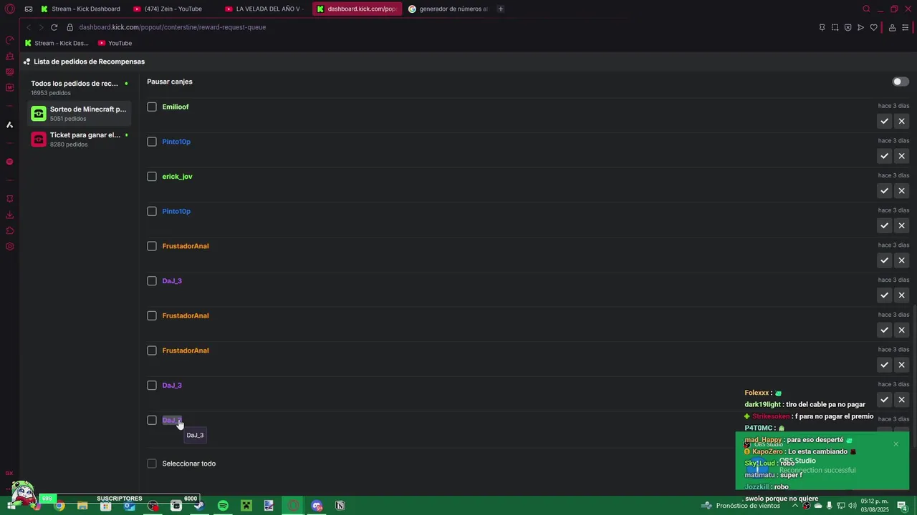Viewport: 917px width, 515px height.
Task: Dismiss the OBS Studio notification
Action: [896, 444]
